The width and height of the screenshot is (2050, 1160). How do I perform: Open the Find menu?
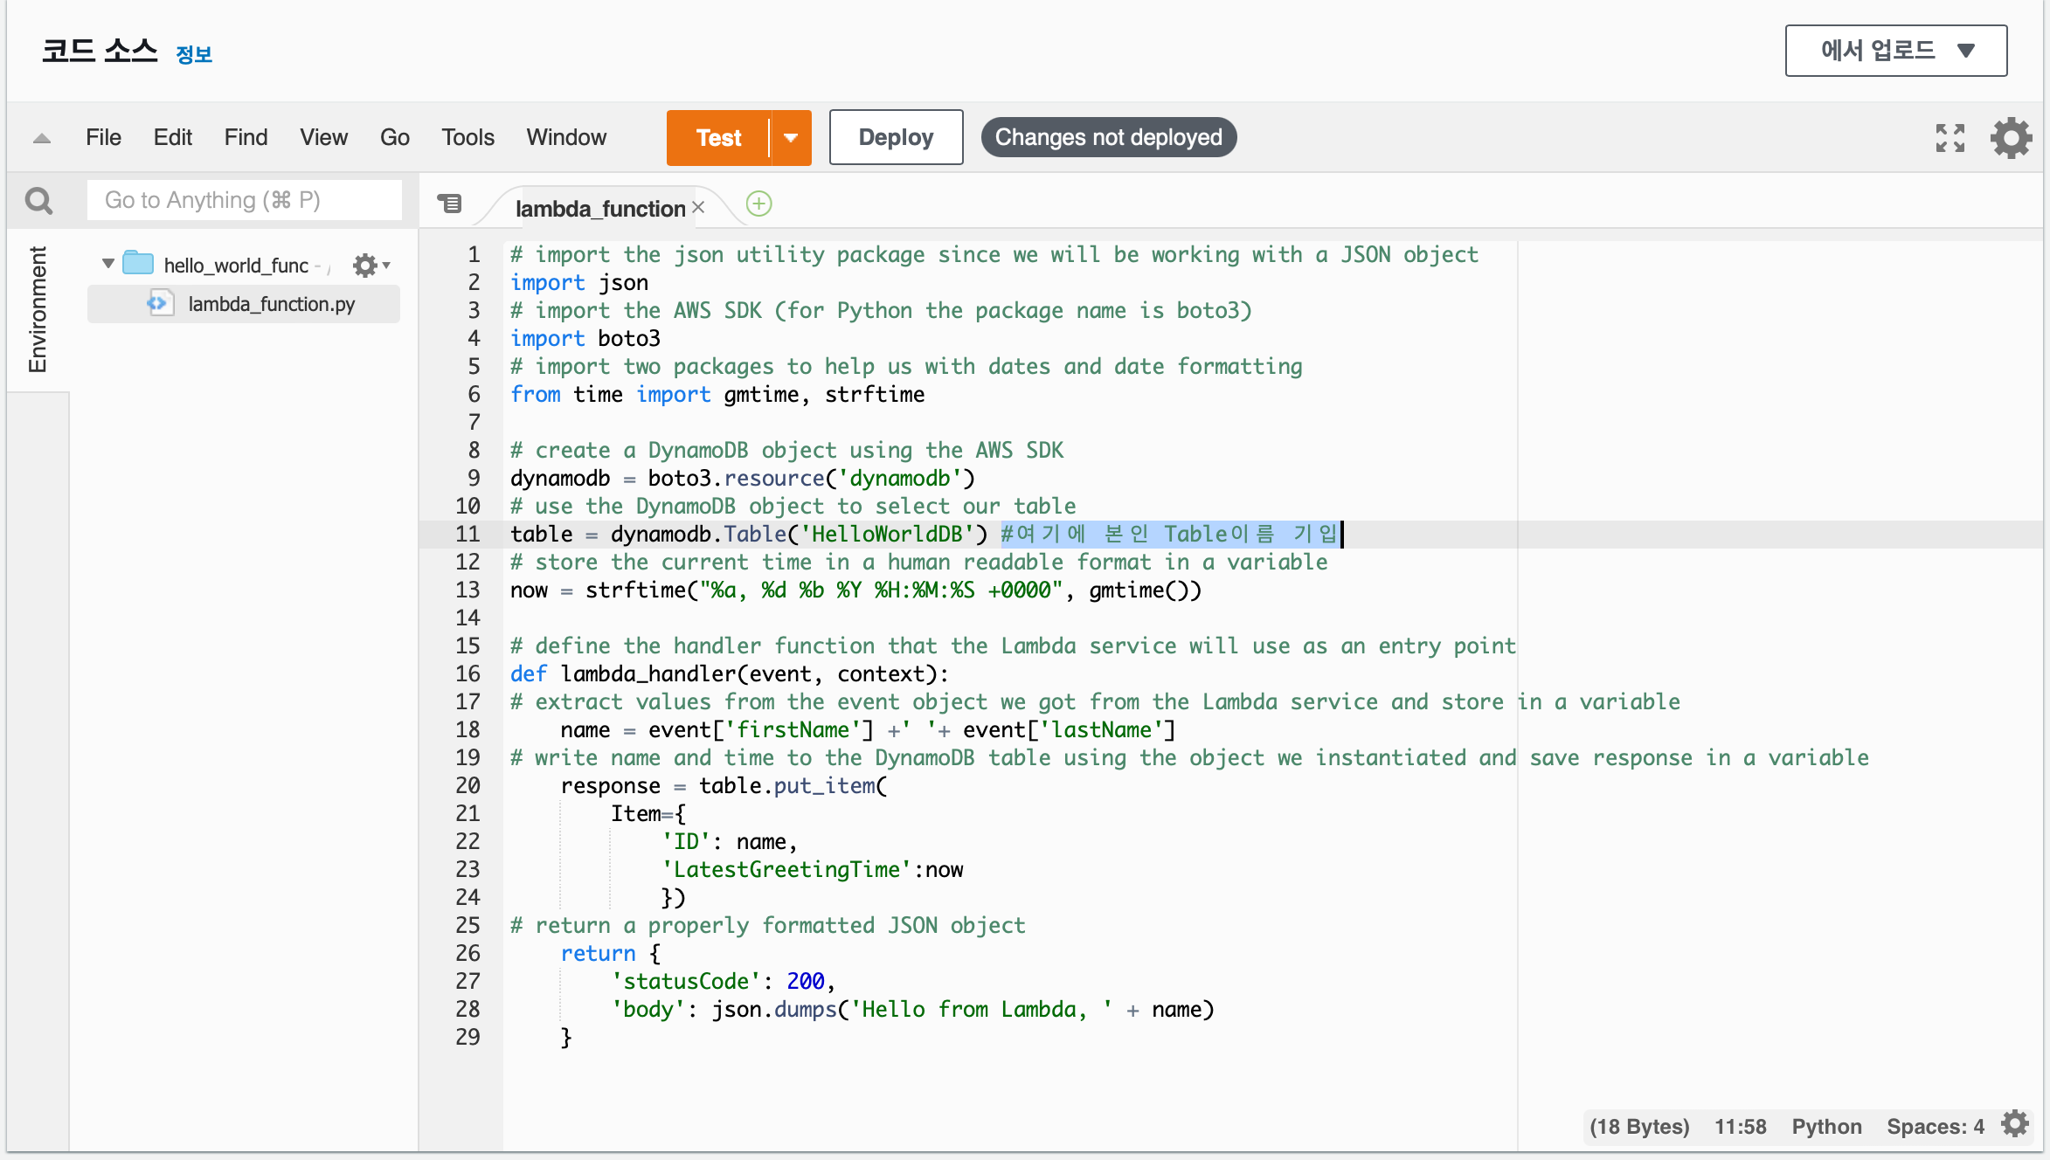tap(246, 137)
